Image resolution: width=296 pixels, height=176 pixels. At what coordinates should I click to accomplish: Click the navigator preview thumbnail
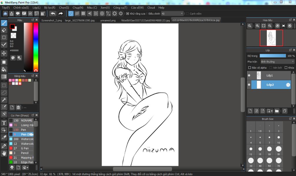(271, 38)
